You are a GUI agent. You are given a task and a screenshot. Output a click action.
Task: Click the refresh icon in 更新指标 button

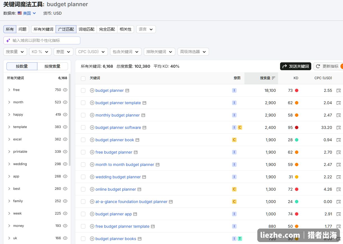click(x=318, y=66)
